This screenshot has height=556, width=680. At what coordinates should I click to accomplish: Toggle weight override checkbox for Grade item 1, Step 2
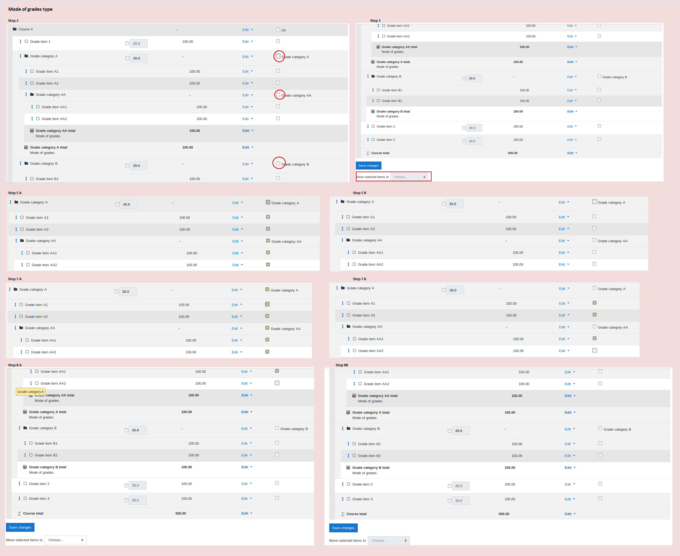[x=127, y=43]
